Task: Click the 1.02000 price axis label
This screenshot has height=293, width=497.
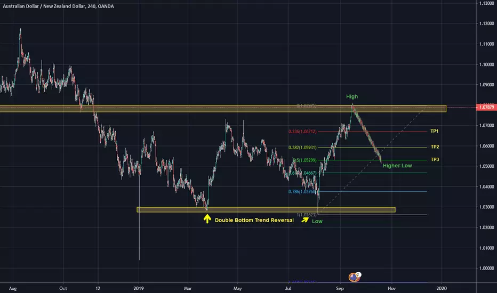Action: click(x=486, y=227)
